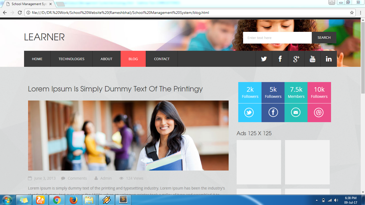Go back with the browser back arrow

pyautogui.click(x=5, y=13)
